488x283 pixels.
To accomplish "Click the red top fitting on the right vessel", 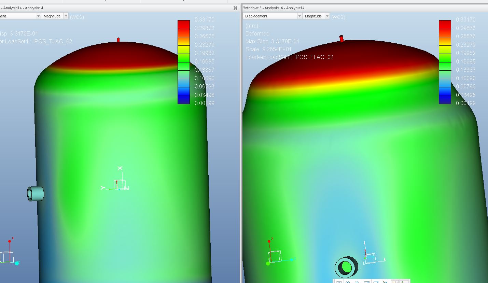I will tap(341, 39).
